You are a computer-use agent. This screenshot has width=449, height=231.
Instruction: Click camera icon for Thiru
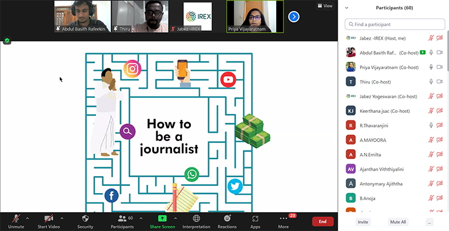click(440, 82)
